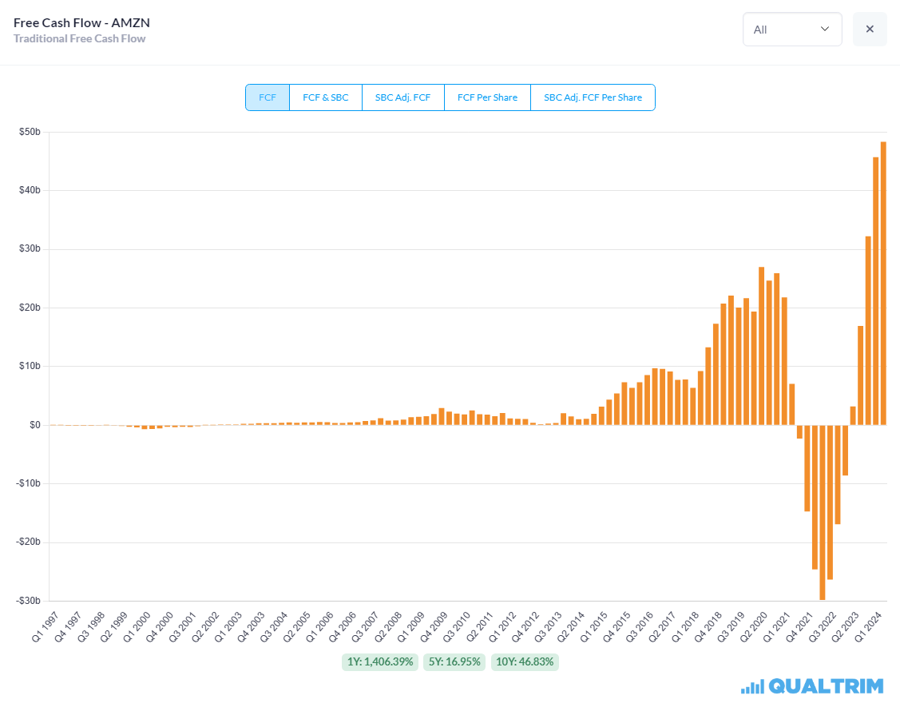
Task: Click the 1Y: 1,406.39% growth badge
Action: coord(380,661)
